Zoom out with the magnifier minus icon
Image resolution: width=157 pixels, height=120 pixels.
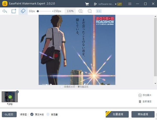[x=90, y=11]
